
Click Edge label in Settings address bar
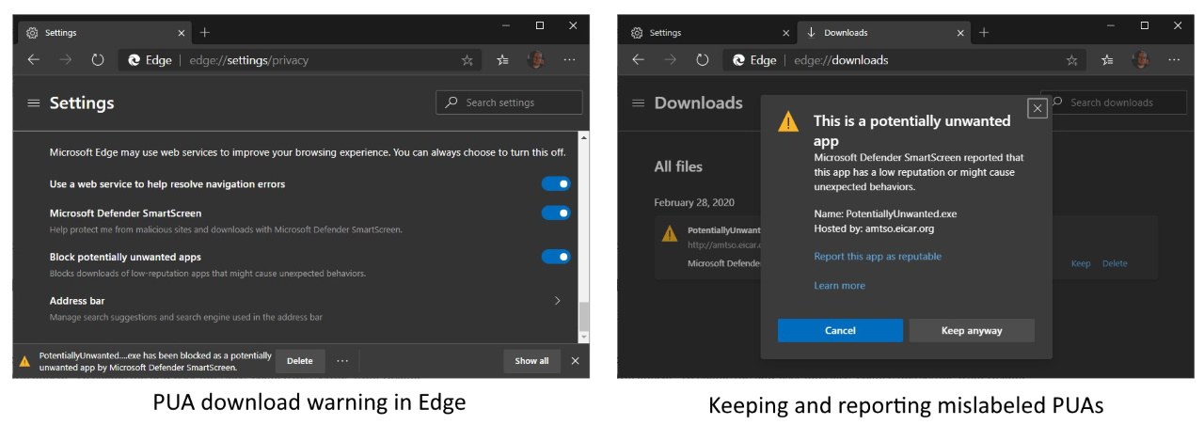[158, 59]
